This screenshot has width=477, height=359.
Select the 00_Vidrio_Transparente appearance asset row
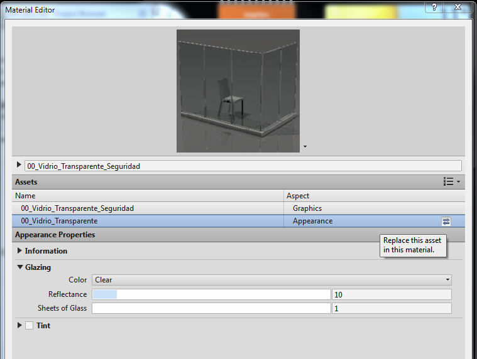click(x=239, y=221)
